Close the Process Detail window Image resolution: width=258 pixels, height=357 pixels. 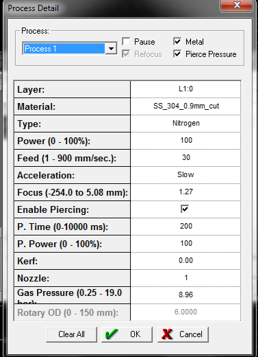(237, 5)
